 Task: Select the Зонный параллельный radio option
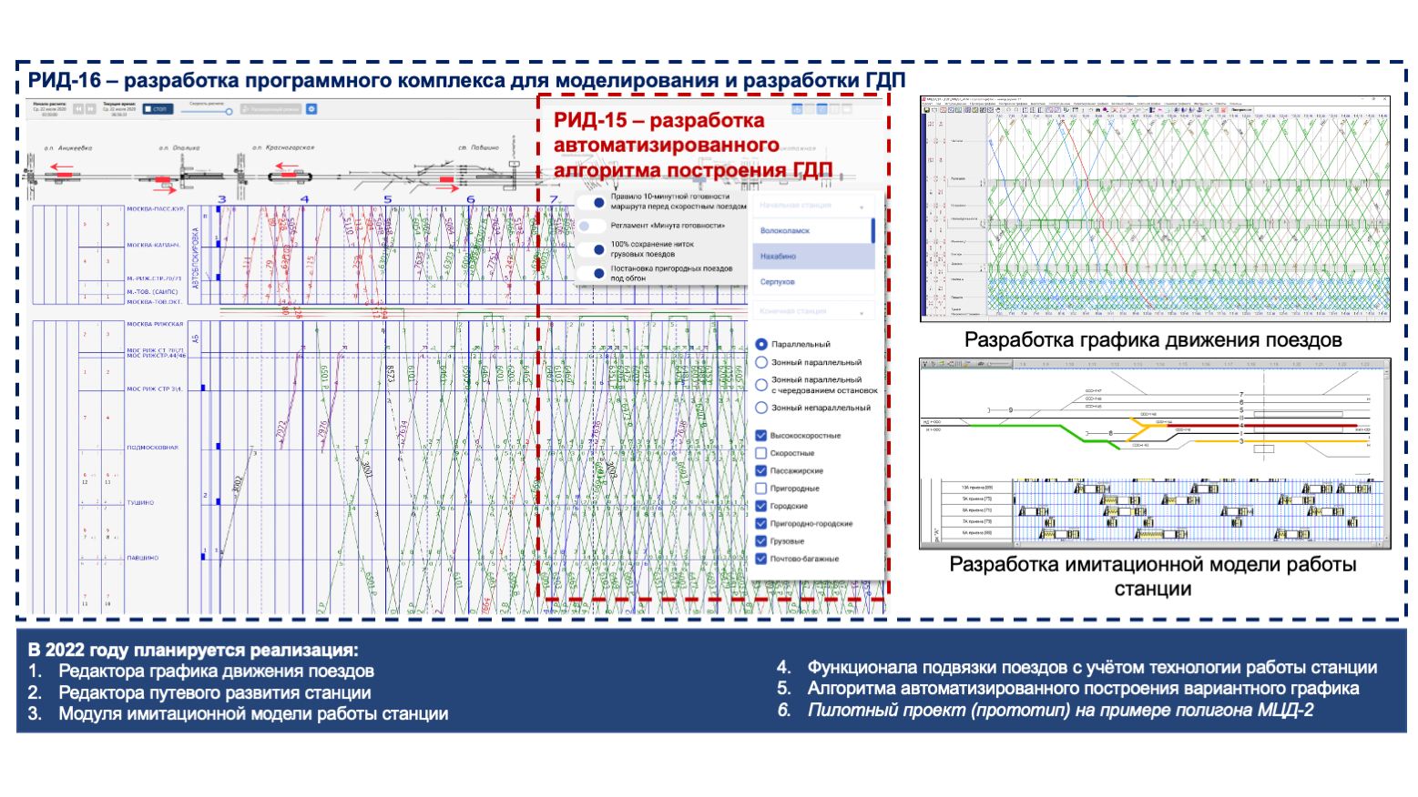point(761,362)
